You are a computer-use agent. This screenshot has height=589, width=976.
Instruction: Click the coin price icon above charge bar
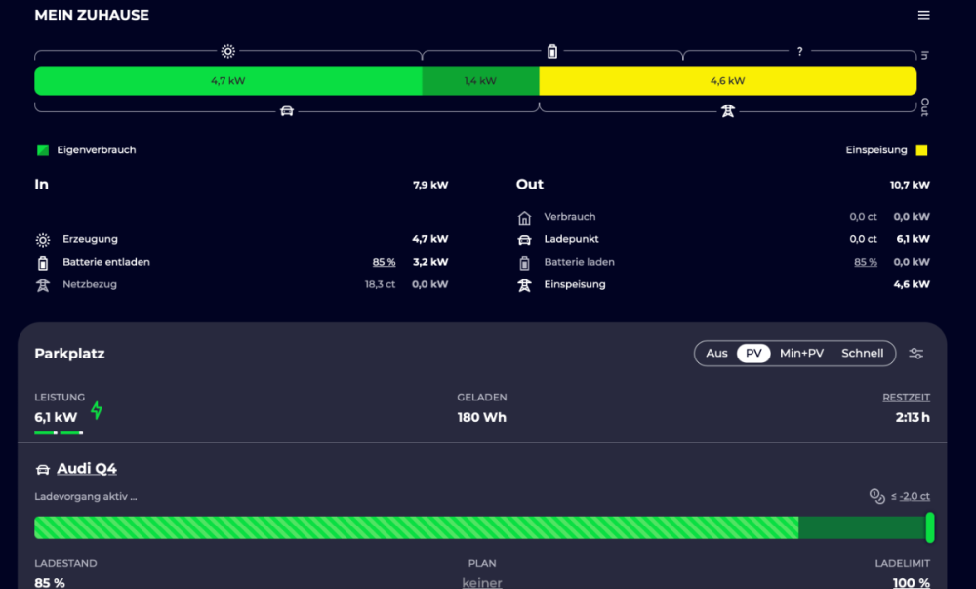tap(876, 496)
